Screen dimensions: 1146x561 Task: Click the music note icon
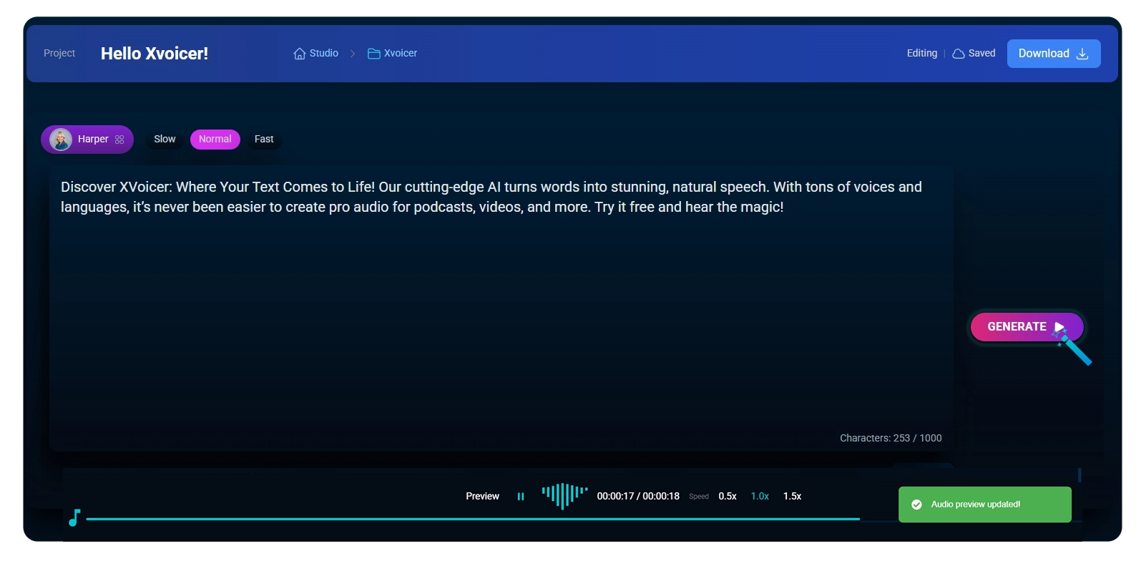click(x=74, y=517)
